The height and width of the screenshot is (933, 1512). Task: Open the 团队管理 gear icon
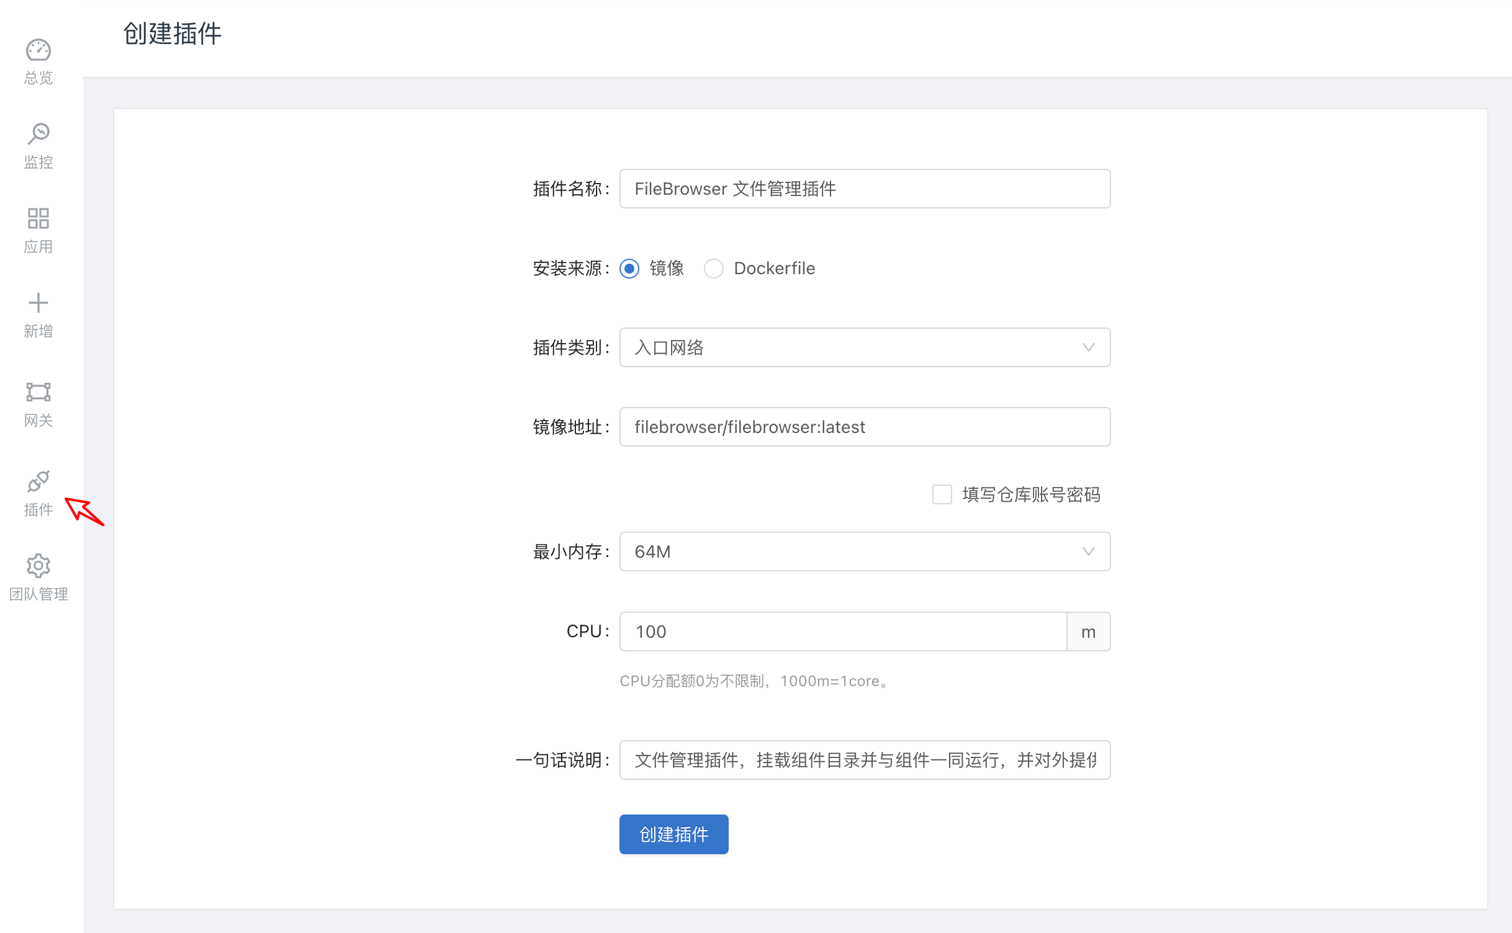[x=38, y=566]
